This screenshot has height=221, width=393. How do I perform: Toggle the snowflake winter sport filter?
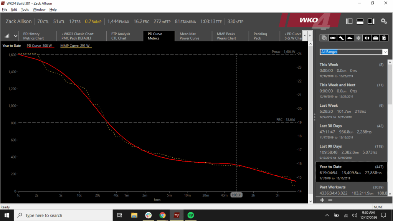tap(358, 38)
